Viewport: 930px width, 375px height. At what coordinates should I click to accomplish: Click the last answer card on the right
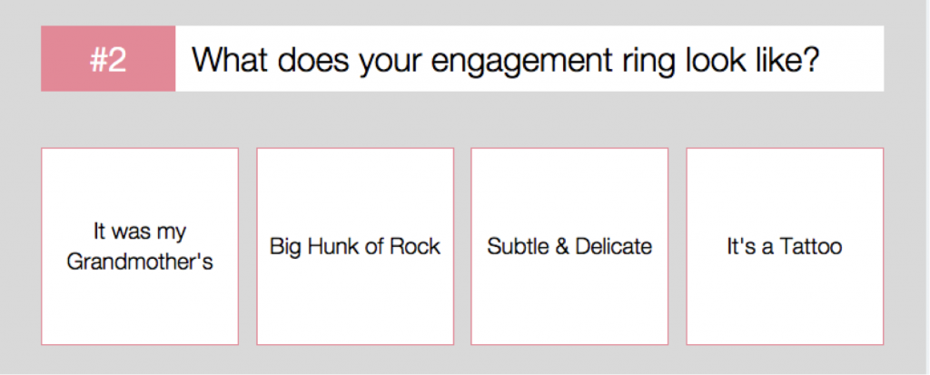coord(785,246)
